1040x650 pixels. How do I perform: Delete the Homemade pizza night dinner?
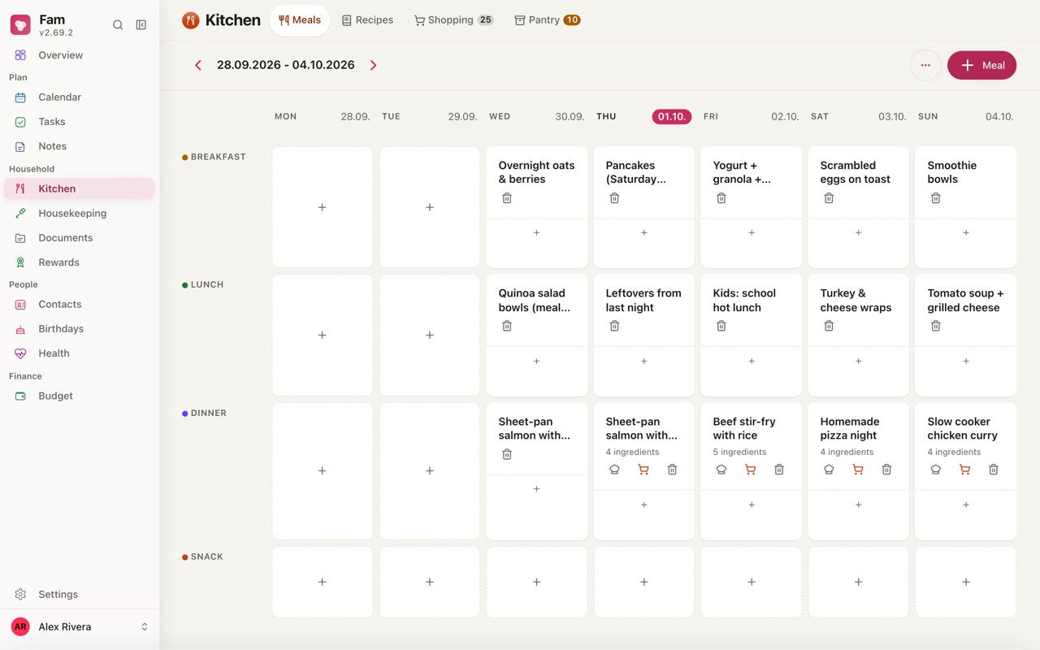coord(886,470)
